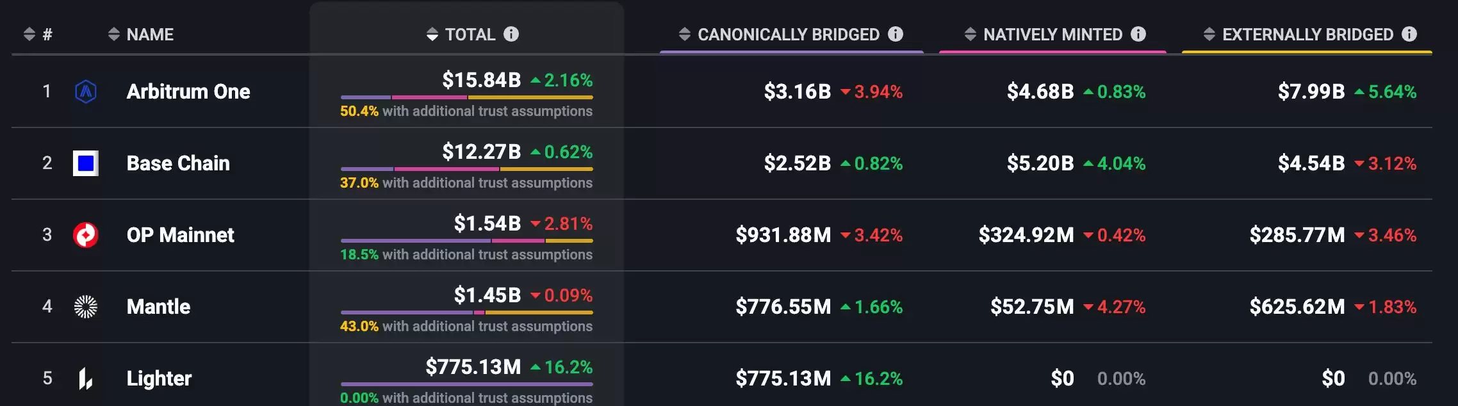This screenshot has height=406, width=1458.
Task: Open the Mantle project link
Action: tap(158, 307)
